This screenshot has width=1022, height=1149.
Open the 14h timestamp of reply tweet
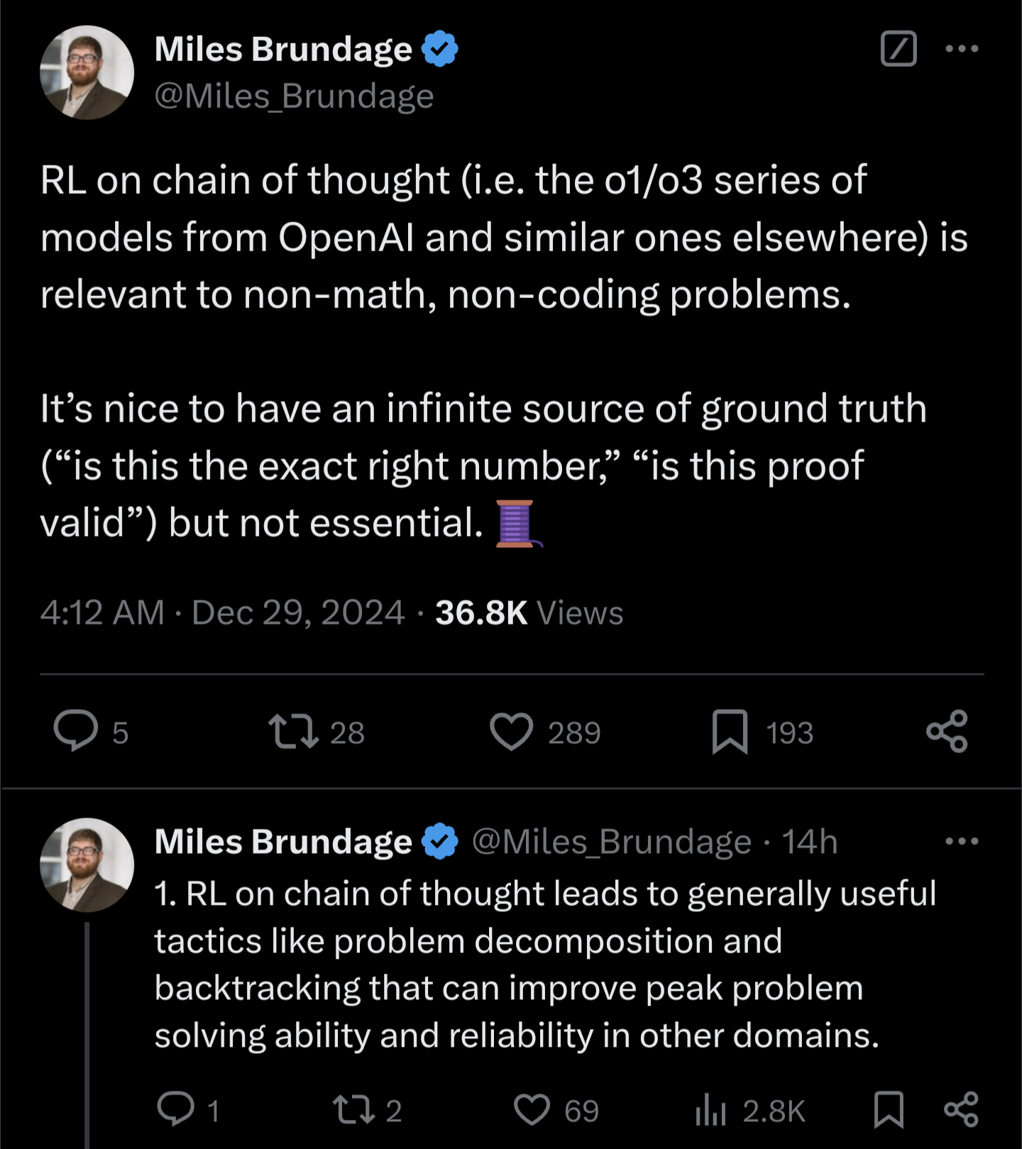[x=810, y=842]
